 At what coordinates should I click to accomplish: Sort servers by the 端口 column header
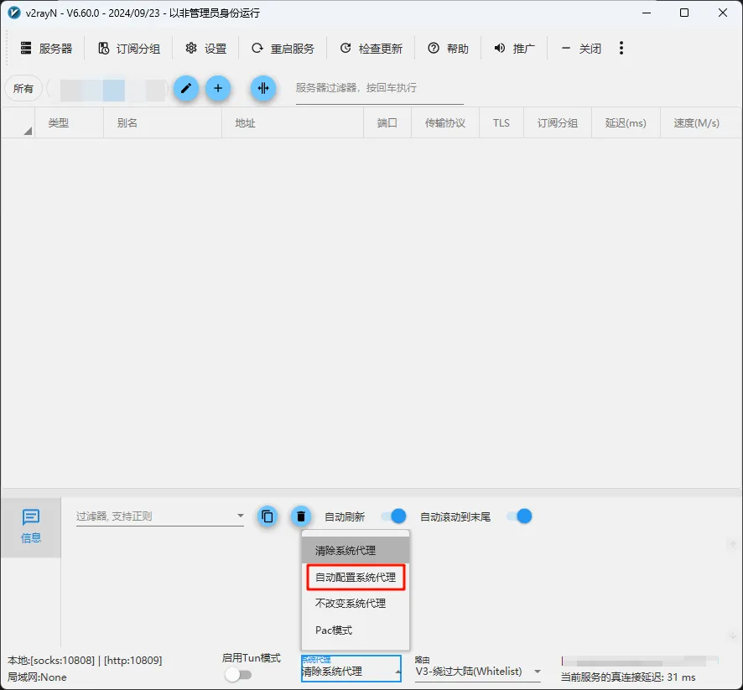tap(387, 123)
